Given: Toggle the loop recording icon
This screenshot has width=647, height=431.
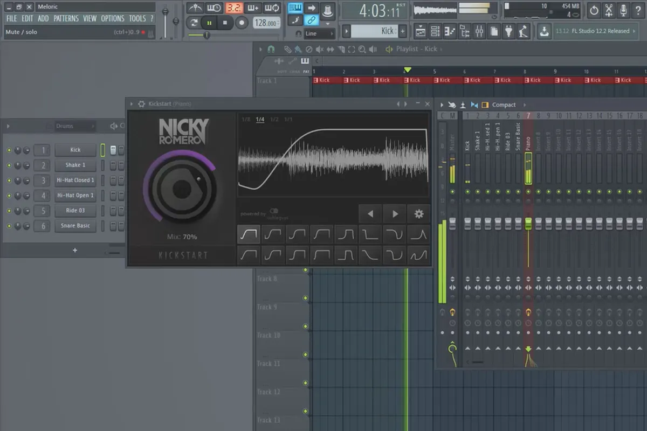Looking at the screenshot, I should 272,8.
